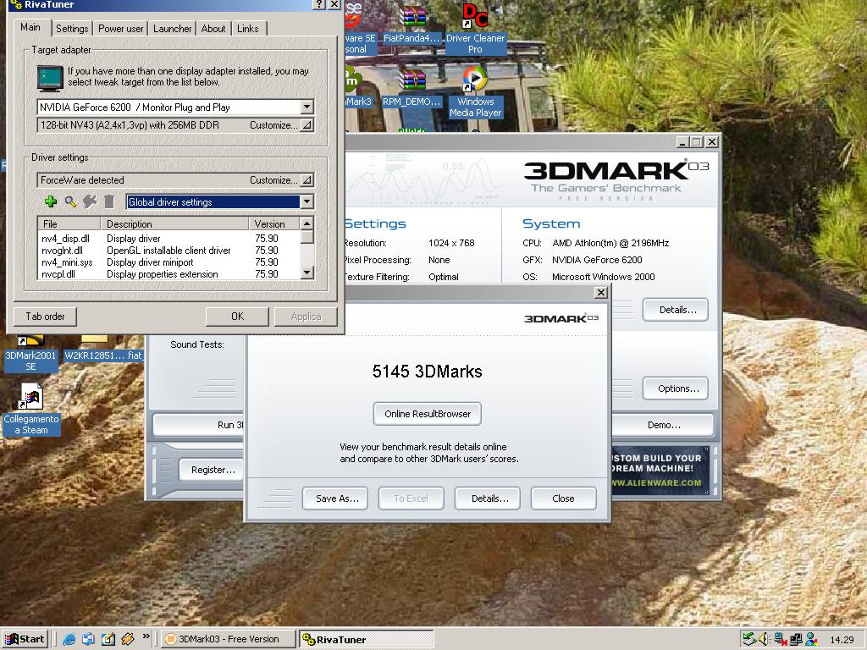Click the RivaTuner title bar help question-mark button

(x=319, y=4)
